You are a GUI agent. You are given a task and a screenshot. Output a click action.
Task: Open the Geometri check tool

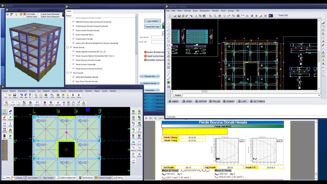coord(51,103)
